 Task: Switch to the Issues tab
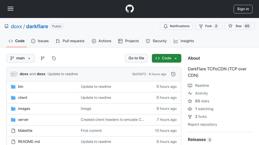tap(40, 41)
